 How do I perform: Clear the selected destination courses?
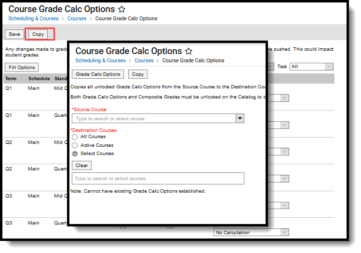point(82,165)
